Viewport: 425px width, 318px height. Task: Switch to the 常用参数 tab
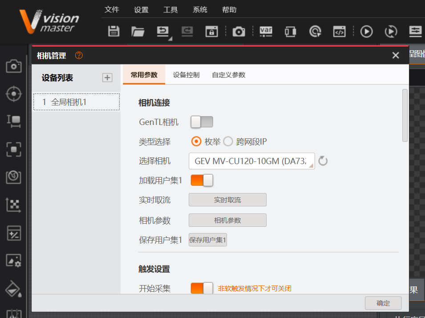(x=144, y=75)
